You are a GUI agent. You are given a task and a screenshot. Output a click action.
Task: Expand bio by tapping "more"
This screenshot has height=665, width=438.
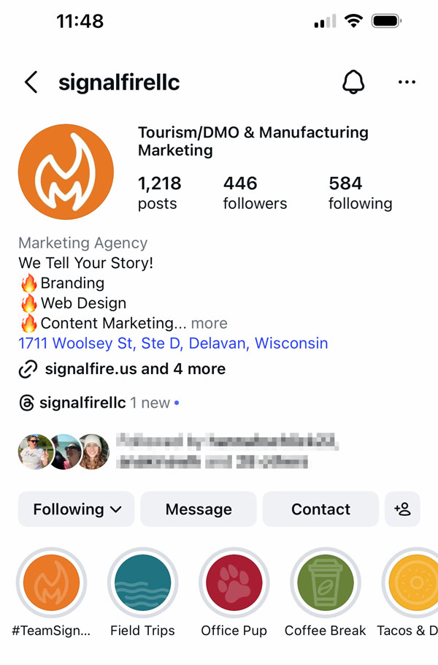pos(210,323)
